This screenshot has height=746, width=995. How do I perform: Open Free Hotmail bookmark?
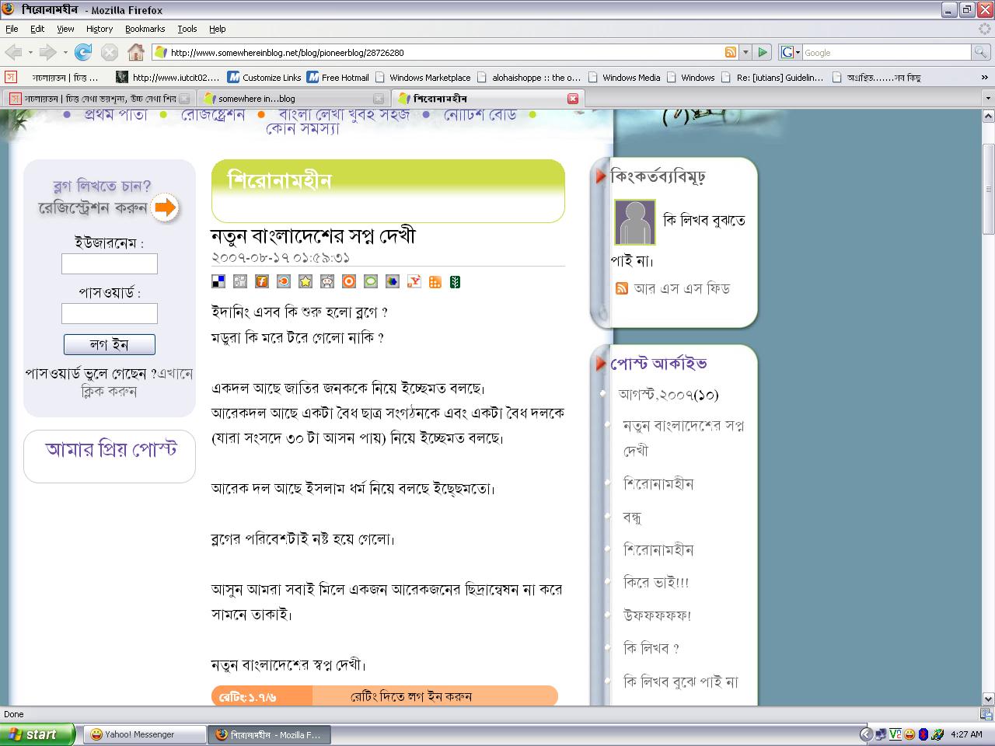pos(338,77)
